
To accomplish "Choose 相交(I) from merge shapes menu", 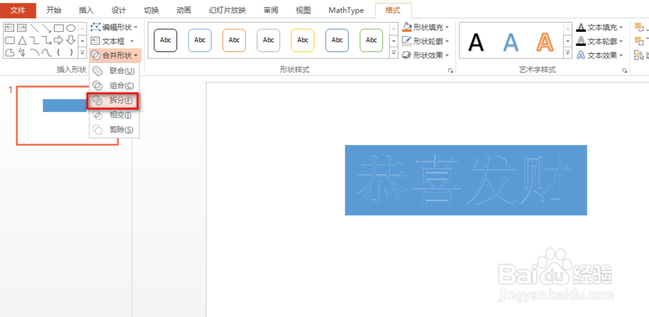I will coord(115,115).
